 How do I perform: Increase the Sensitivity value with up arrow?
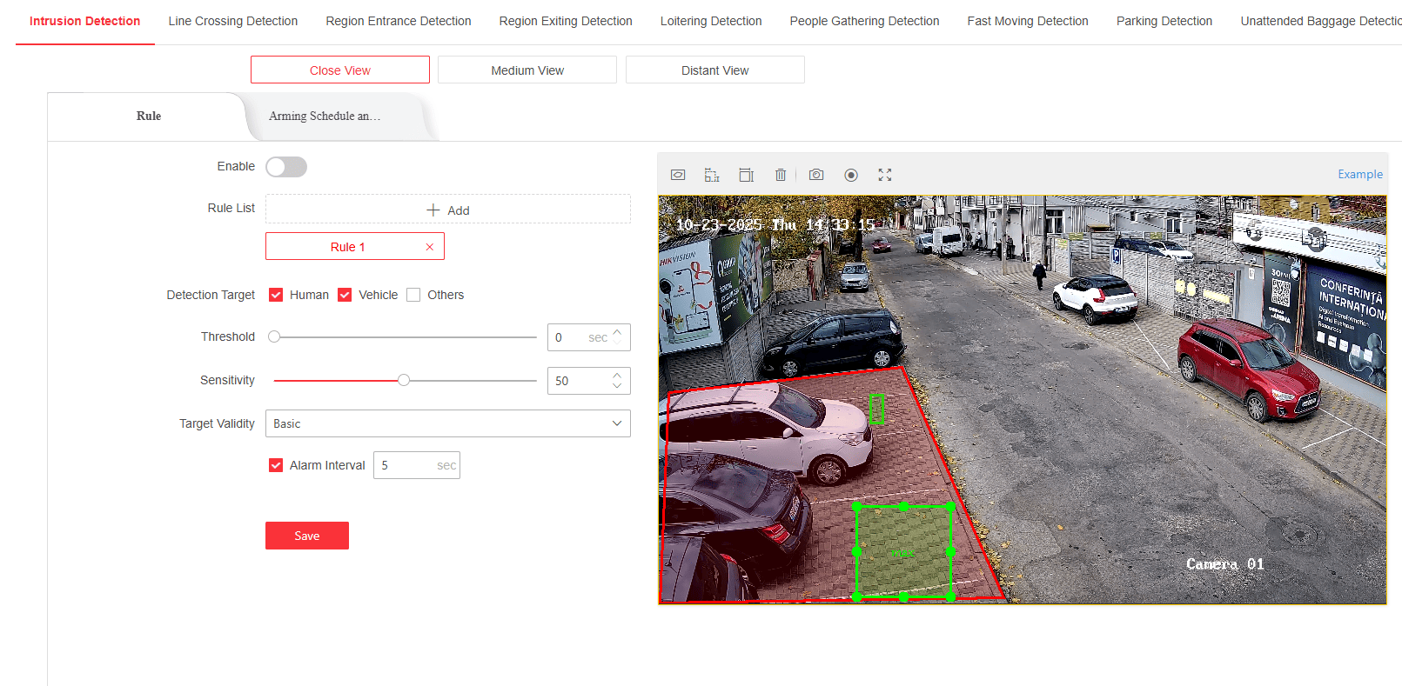coord(617,376)
